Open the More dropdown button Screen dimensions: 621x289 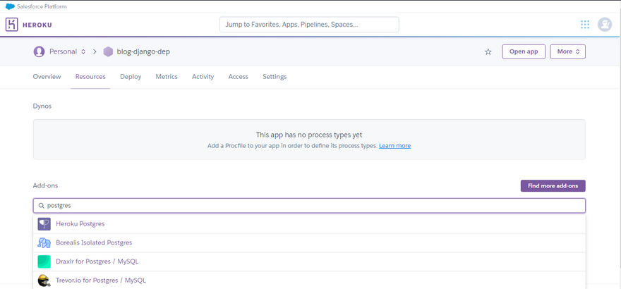pos(567,51)
